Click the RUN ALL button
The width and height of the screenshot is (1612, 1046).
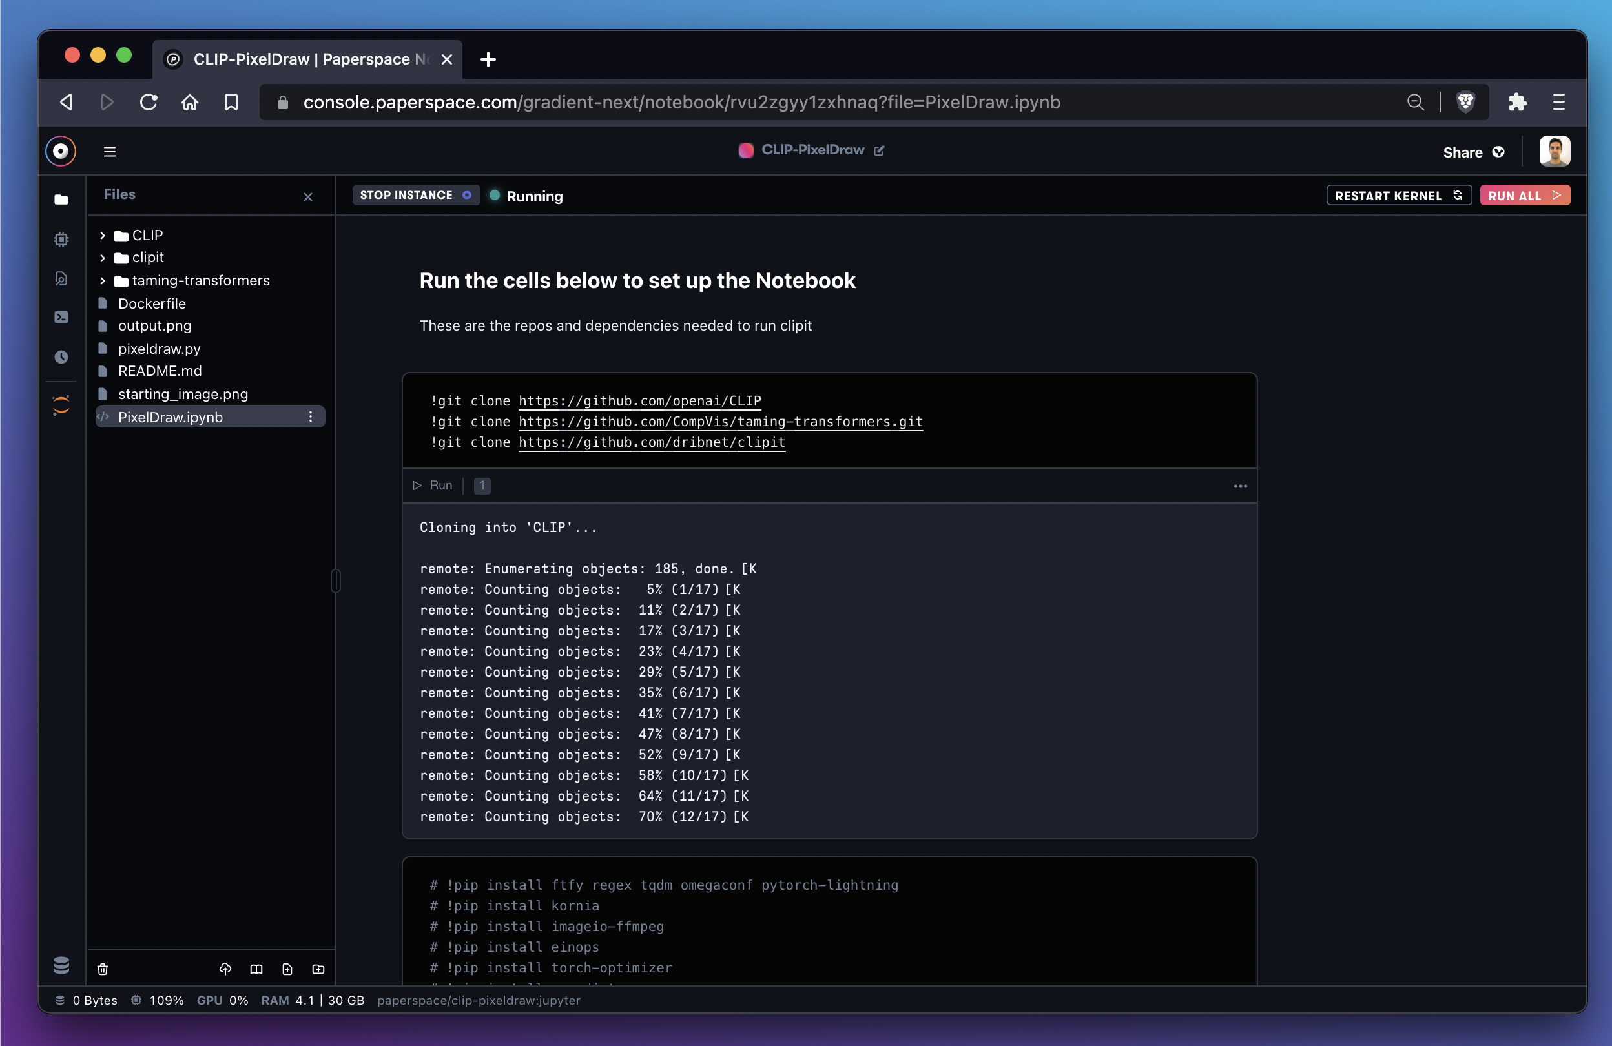(x=1525, y=196)
